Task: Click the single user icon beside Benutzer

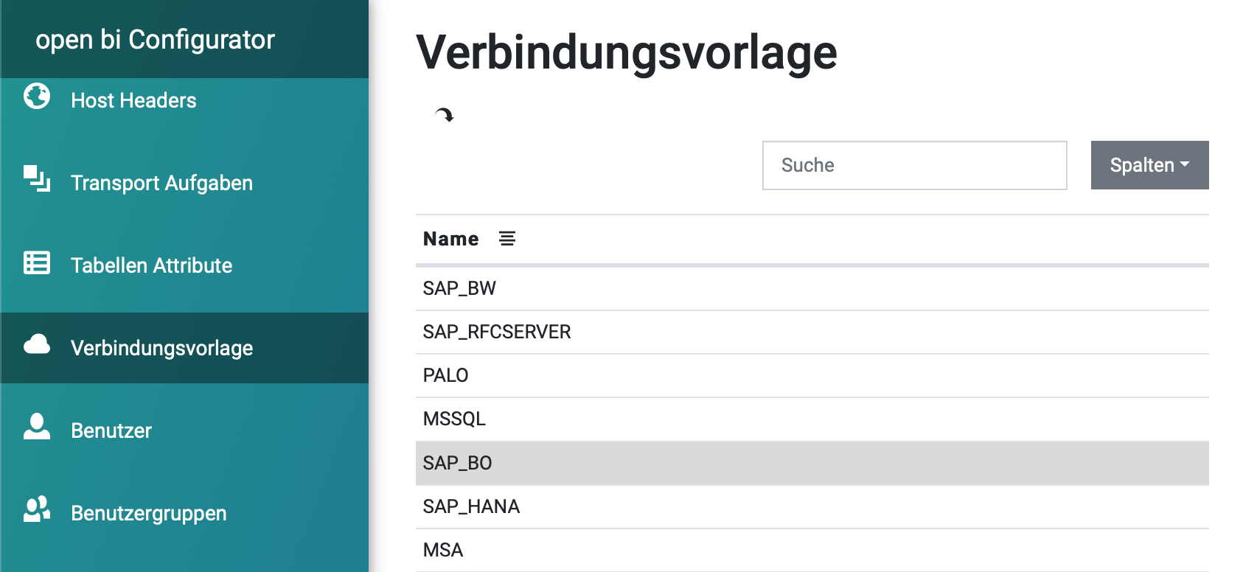Action: (x=37, y=426)
